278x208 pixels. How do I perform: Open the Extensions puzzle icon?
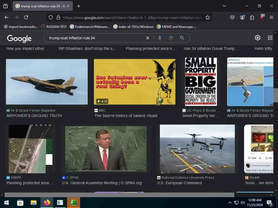(252, 17)
